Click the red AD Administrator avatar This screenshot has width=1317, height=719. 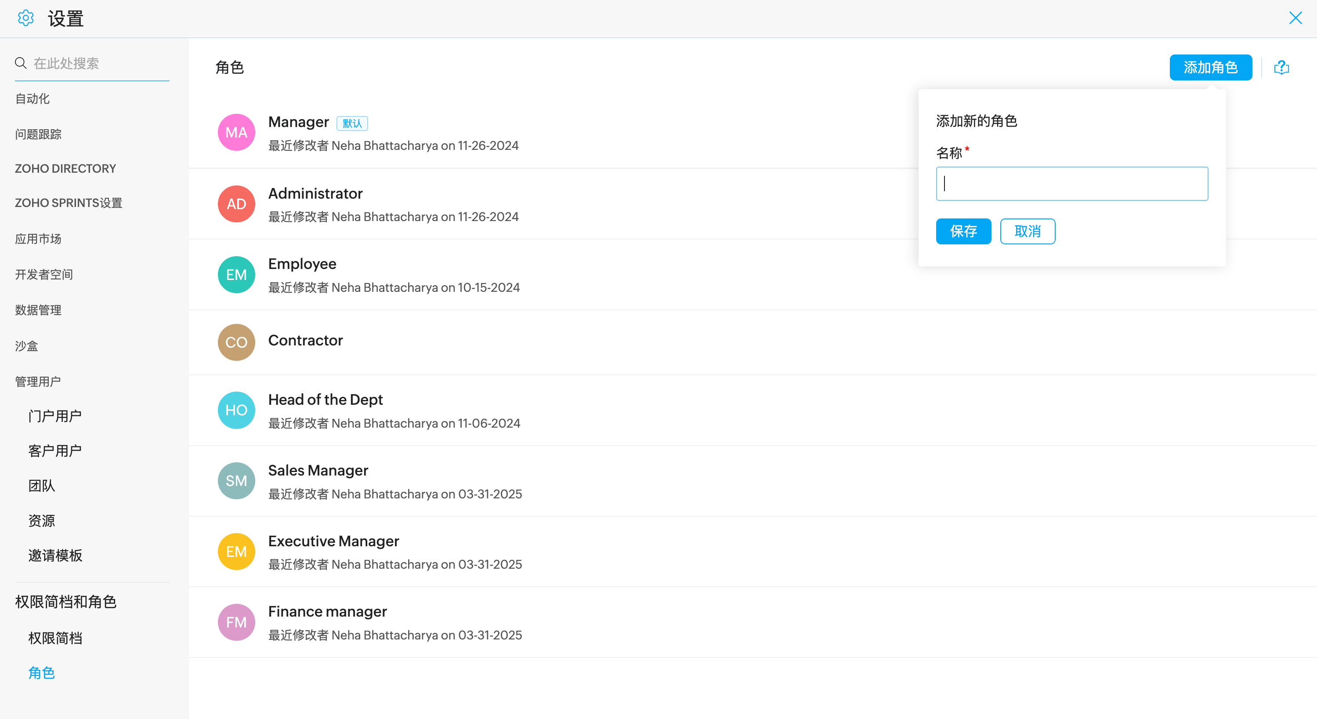point(236,204)
